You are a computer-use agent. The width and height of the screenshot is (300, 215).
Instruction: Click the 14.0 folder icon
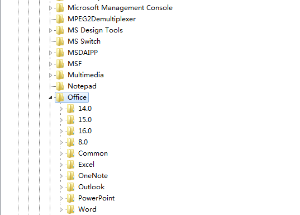(x=71, y=109)
